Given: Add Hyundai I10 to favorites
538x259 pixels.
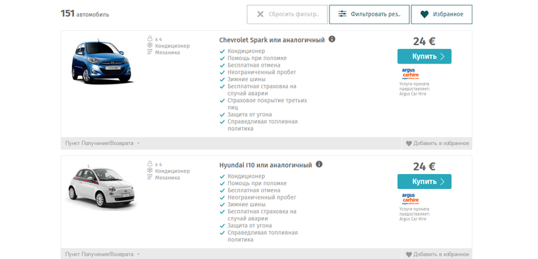Looking at the screenshot, I should tap(437, 254).
